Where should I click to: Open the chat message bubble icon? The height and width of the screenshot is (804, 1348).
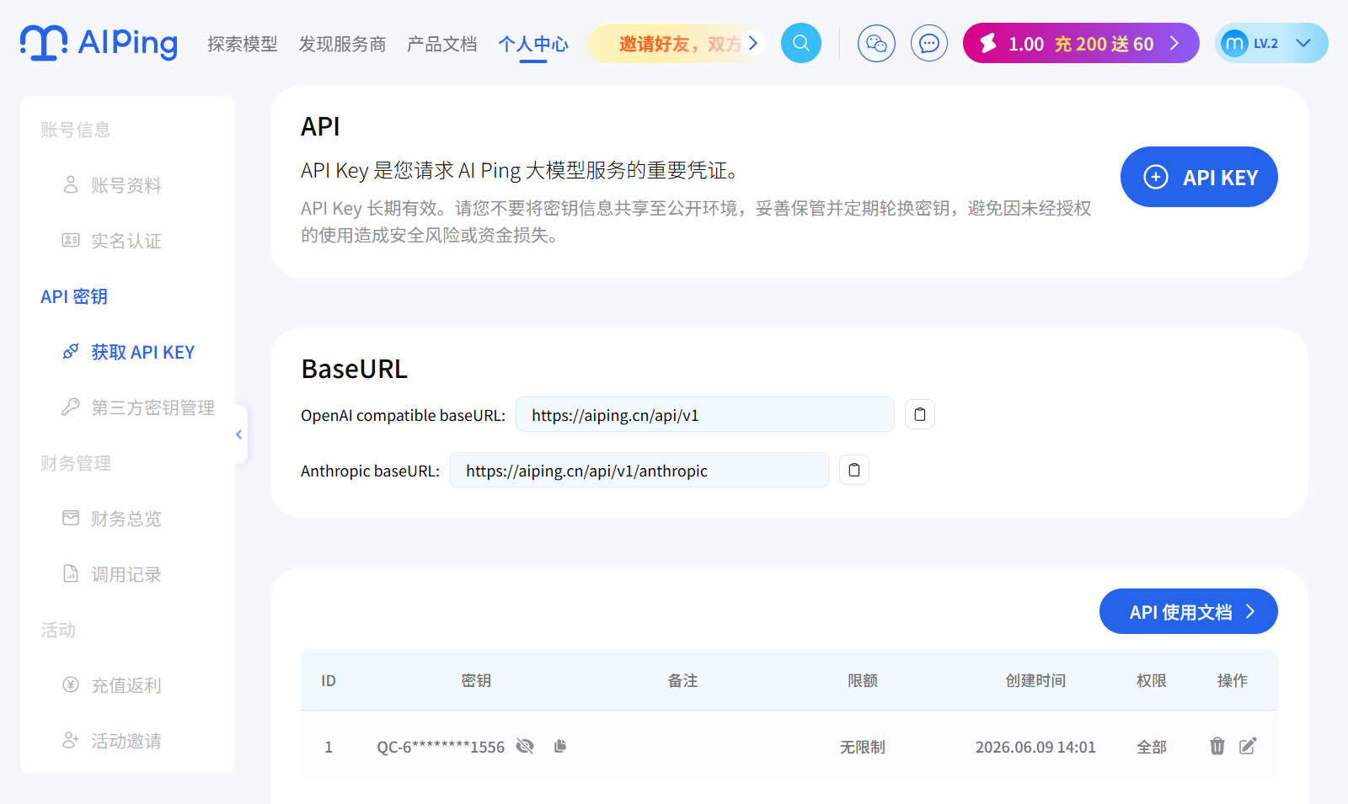coord(929,43)
